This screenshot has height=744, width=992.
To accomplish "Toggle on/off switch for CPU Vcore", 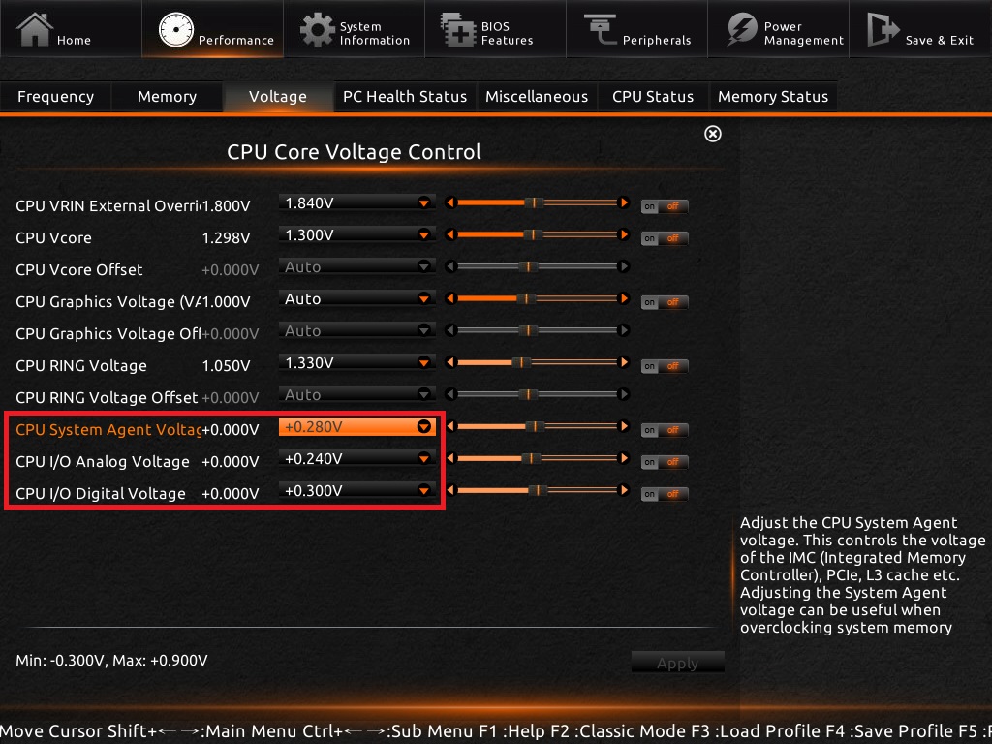I will [665, 238].
